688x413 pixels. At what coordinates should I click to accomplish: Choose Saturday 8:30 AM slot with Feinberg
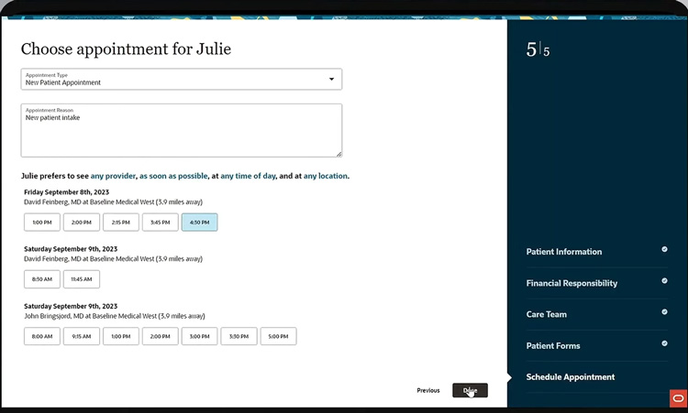click(42, 279)
